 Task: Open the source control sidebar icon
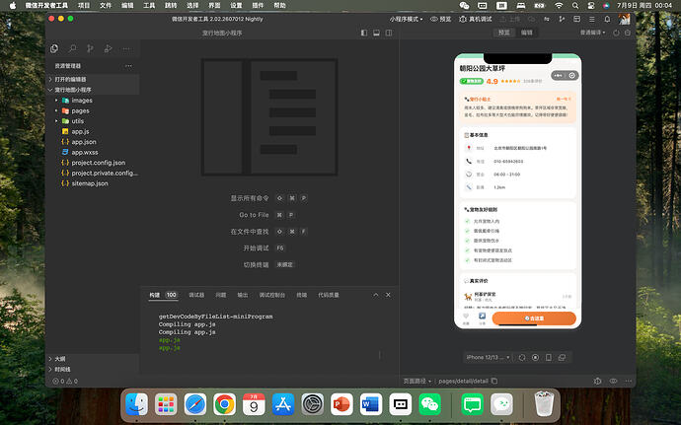pyautogui.click(x=90, y=48)
